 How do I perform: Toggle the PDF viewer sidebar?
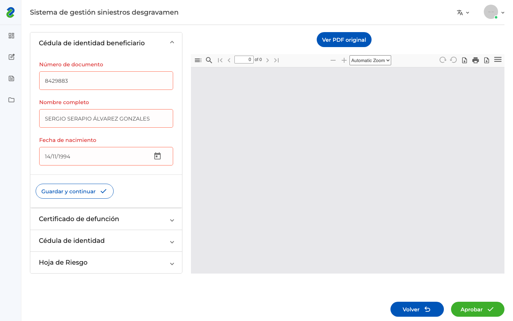coord(198,60)
